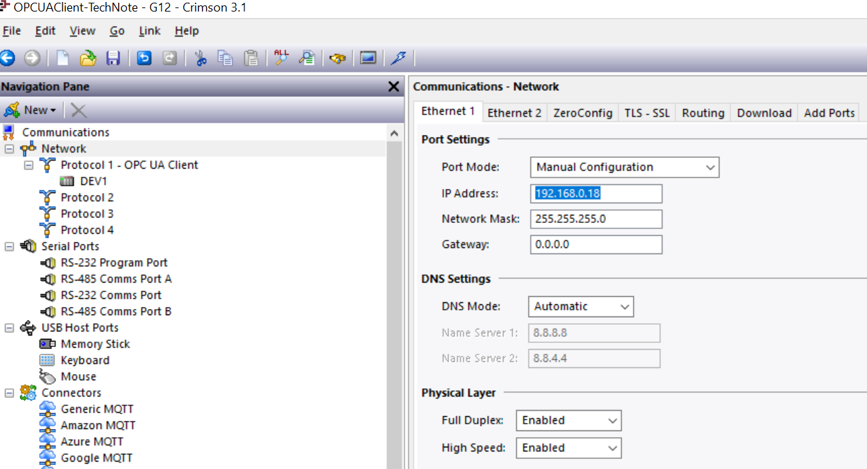
Task: Open the New dropdown in Navigation Pane
Action: [x=31, y=110]
